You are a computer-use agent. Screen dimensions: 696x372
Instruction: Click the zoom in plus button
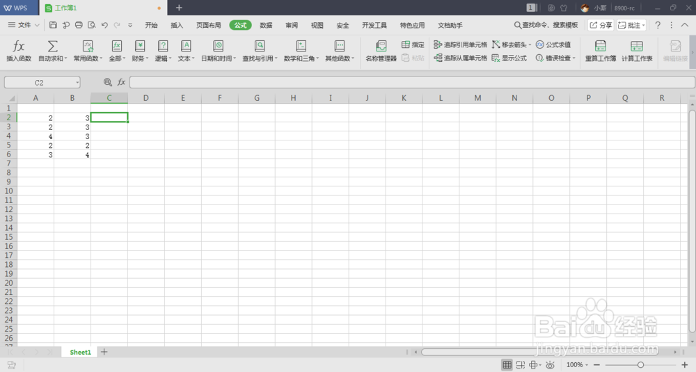(x=684, y=365)
